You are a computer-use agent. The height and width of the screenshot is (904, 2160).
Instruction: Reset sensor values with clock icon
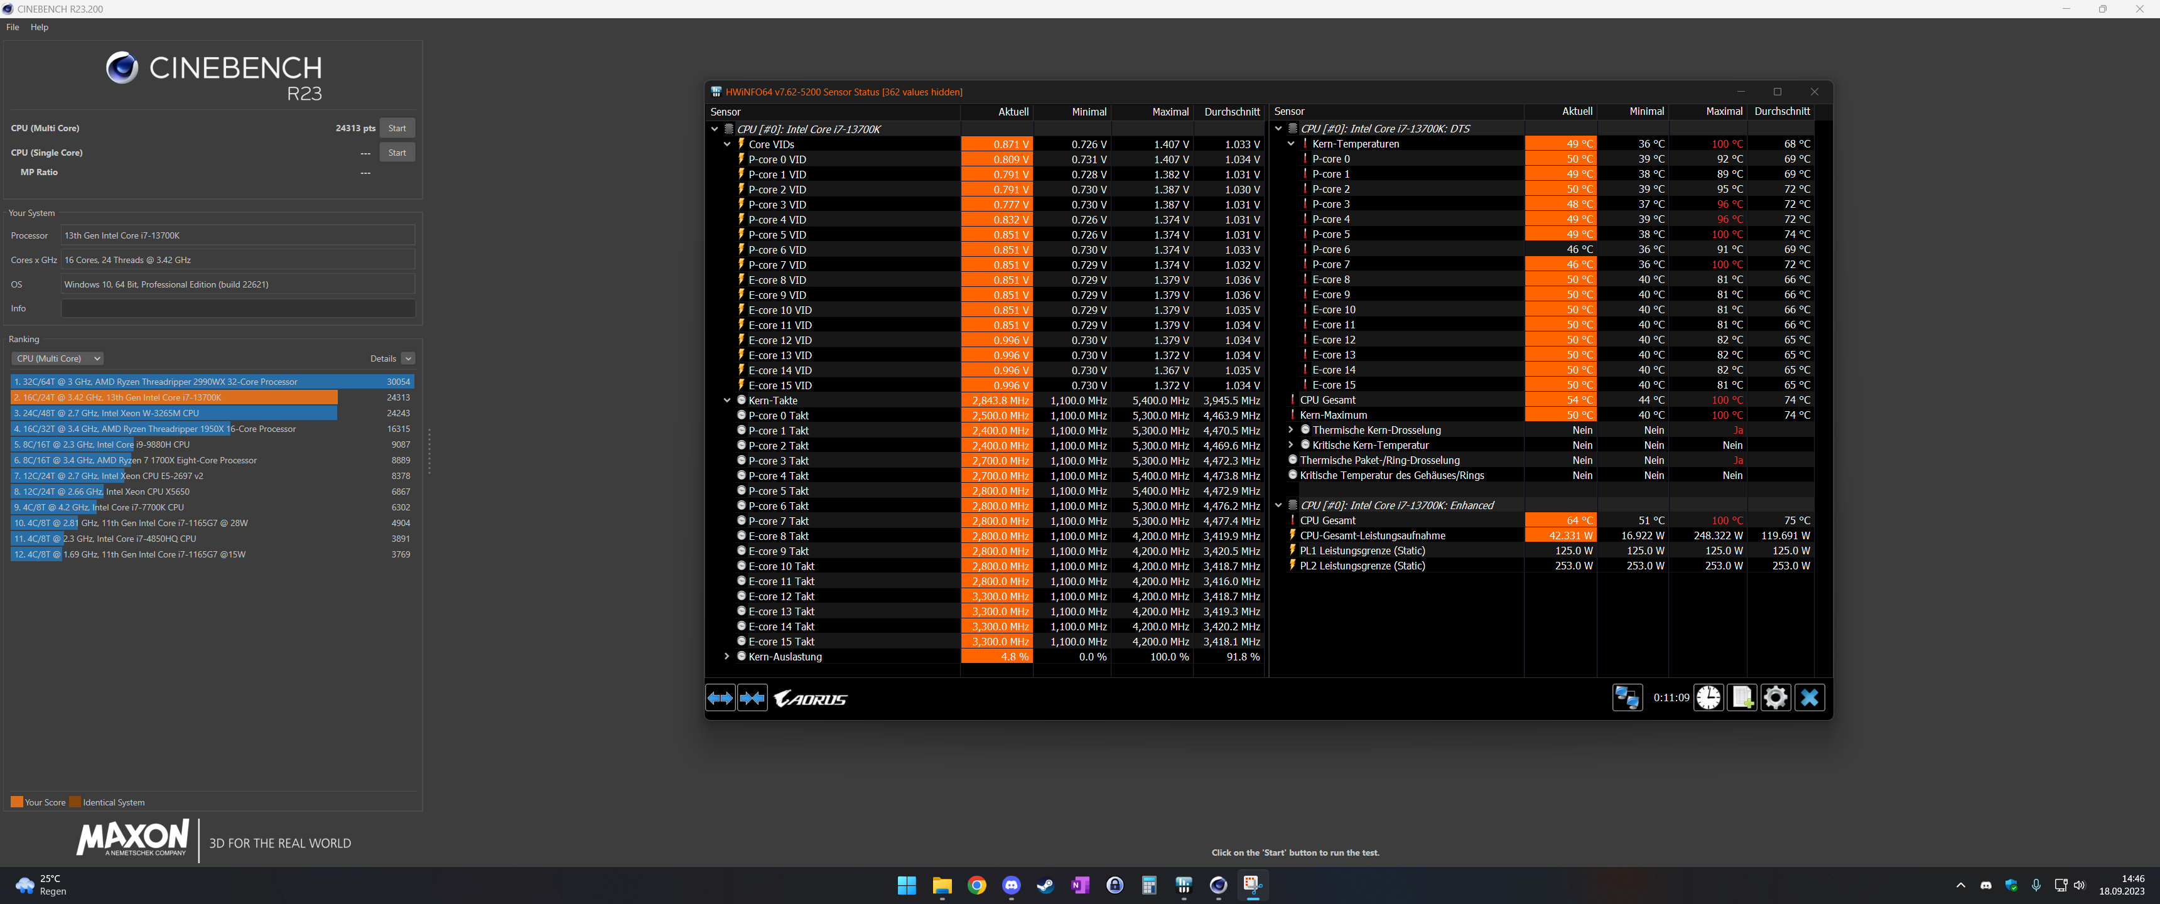1708,697
